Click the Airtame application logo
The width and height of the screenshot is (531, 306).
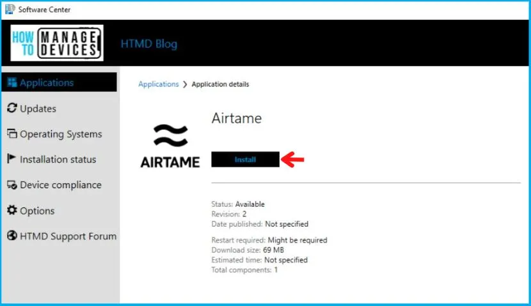click(170, 146)
